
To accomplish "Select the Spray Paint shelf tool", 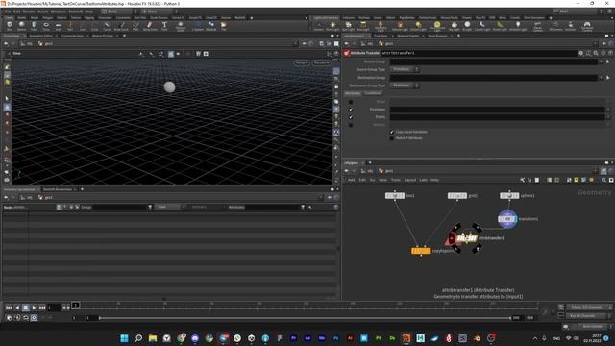I will pyautogui.click(x=150, y=26).
